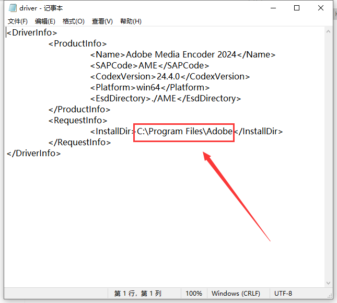Image resolution: width=337 pixels, height=303 pixels.
Task: Click the window resize grip corner
Action: (x=330, y=296)
